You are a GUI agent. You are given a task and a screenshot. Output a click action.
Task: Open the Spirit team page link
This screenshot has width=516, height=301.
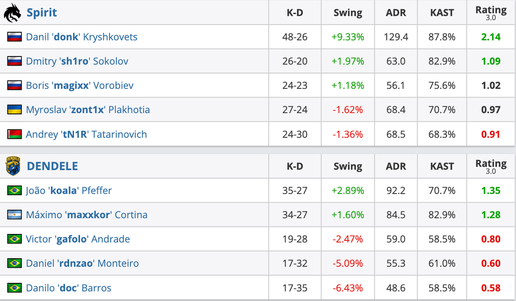click(x=41, y=13)
